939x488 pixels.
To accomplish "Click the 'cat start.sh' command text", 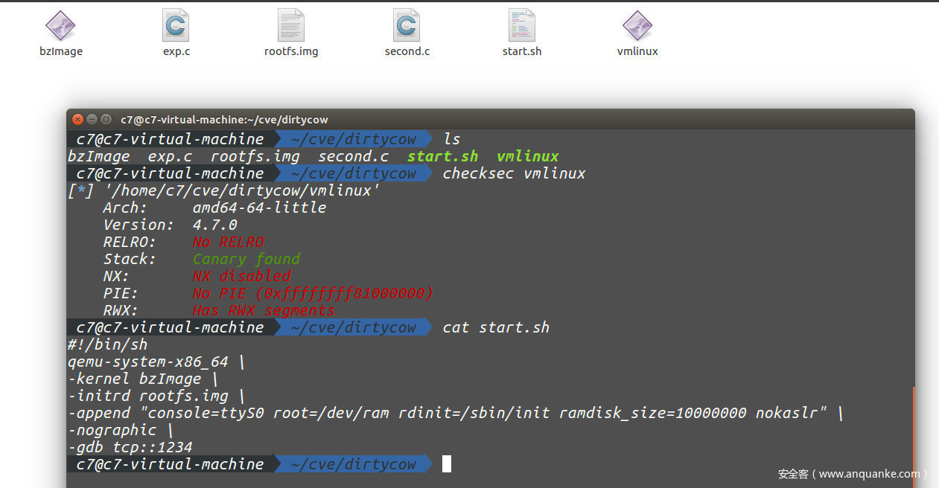I will [x=496, y=327].
